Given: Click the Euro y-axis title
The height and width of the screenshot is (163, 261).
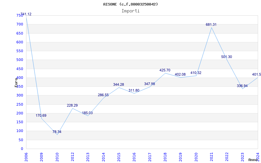Looking at the screenshot, I should (x=16, y=82).
